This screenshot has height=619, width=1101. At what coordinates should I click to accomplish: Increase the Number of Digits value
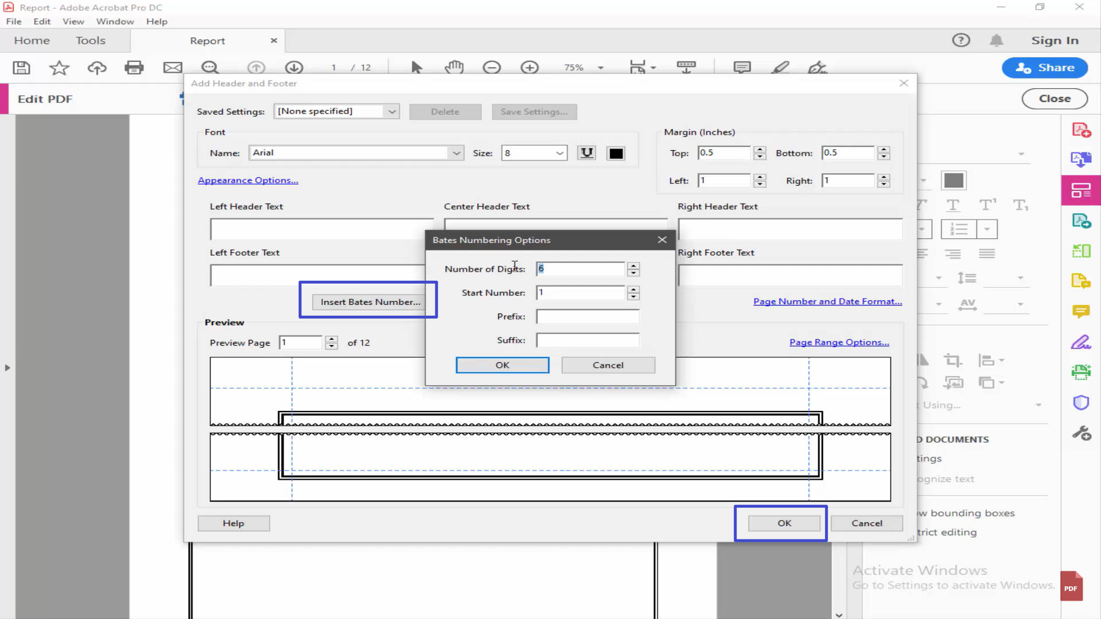point(633,265)
